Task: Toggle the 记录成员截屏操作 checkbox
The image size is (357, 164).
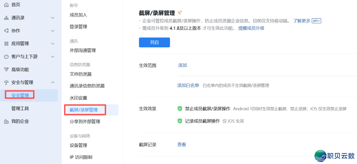Action: pos(180,121)
